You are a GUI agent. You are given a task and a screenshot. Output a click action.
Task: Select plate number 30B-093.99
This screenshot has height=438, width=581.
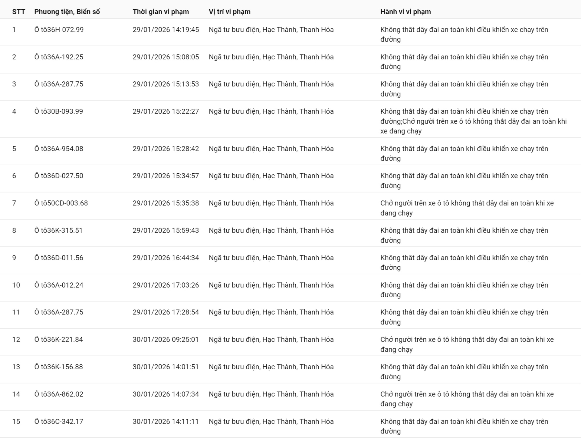tap(59, 111)
